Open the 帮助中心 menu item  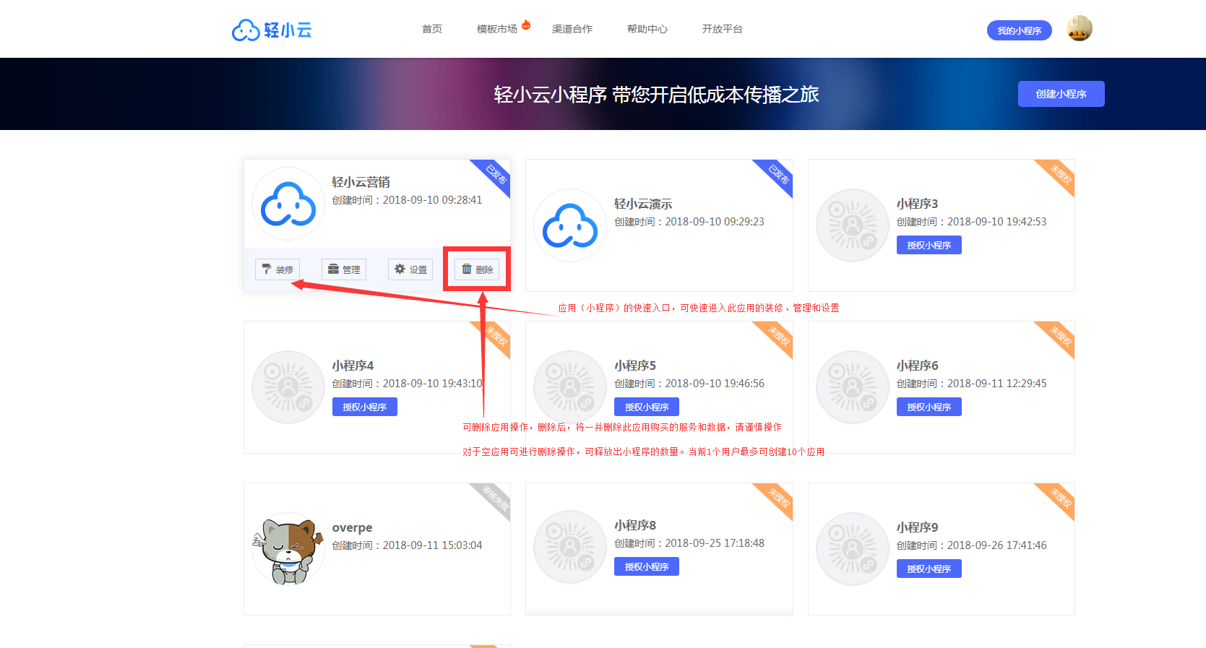647,29
